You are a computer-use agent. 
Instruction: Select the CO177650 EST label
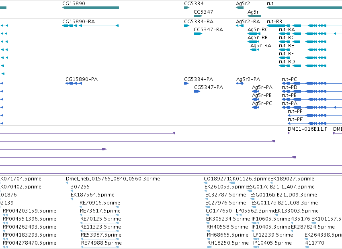click(219, 211)
